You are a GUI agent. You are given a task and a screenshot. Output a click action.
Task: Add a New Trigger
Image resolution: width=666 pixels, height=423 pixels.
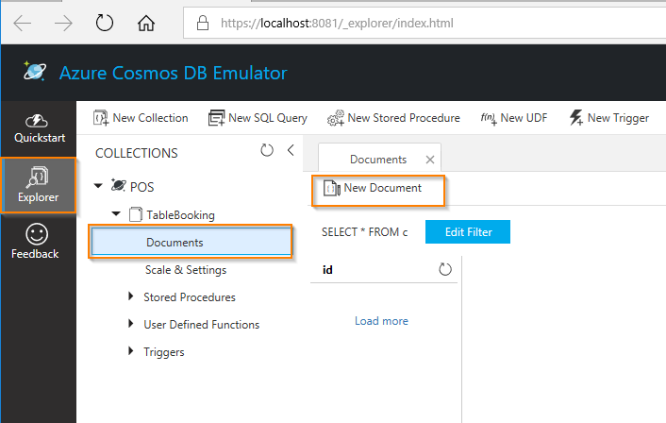[x=576, y=118]
